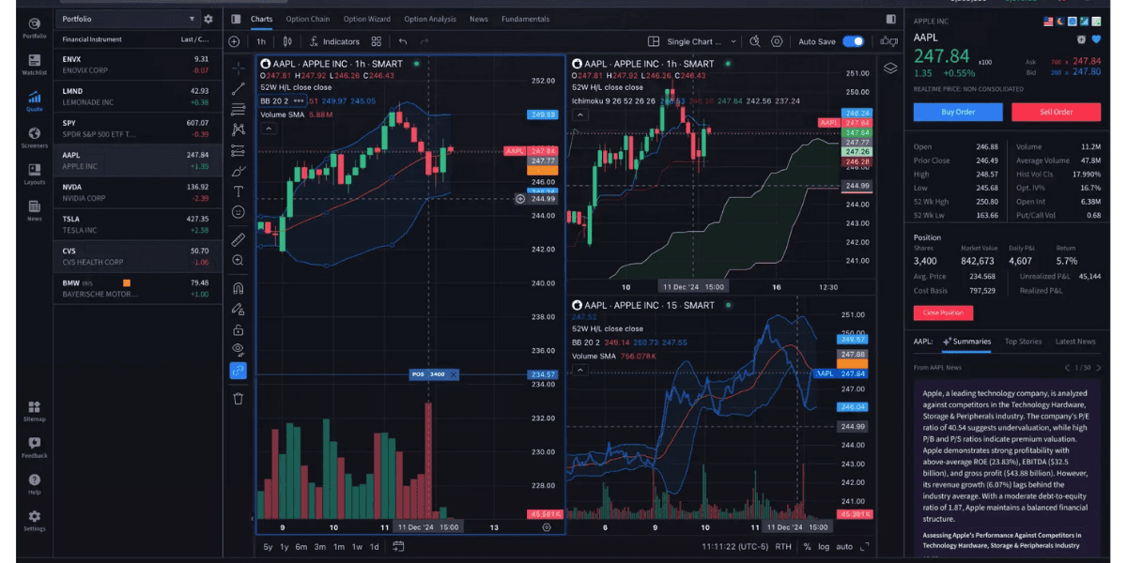Open the Single Chart layout dropdown

click(x=692, y=41)
